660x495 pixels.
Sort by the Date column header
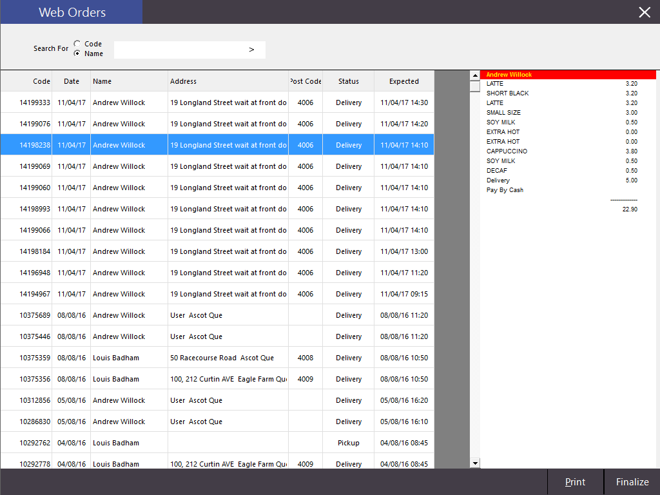click(71, 81)
